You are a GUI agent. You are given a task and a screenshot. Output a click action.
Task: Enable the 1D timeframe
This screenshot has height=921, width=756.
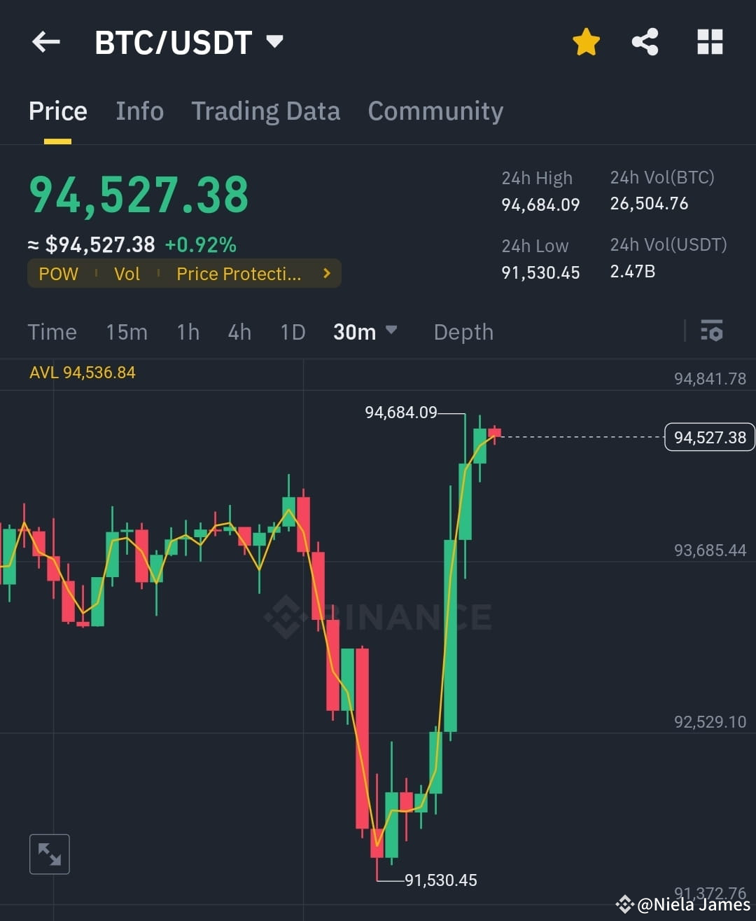point(293,332)
